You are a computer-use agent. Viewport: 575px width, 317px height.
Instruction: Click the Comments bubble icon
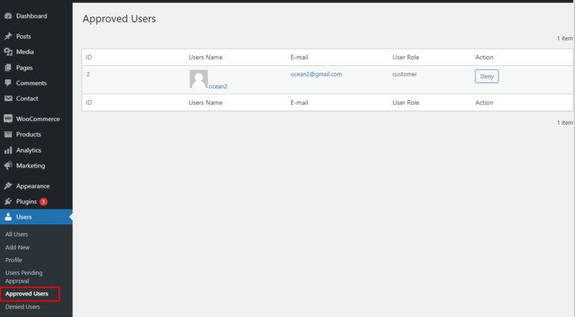click(x=8, y=83)
